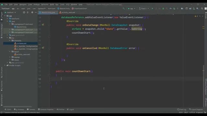Click the Make Project hammer icon
207x116 pixels.
coord(124,9)
